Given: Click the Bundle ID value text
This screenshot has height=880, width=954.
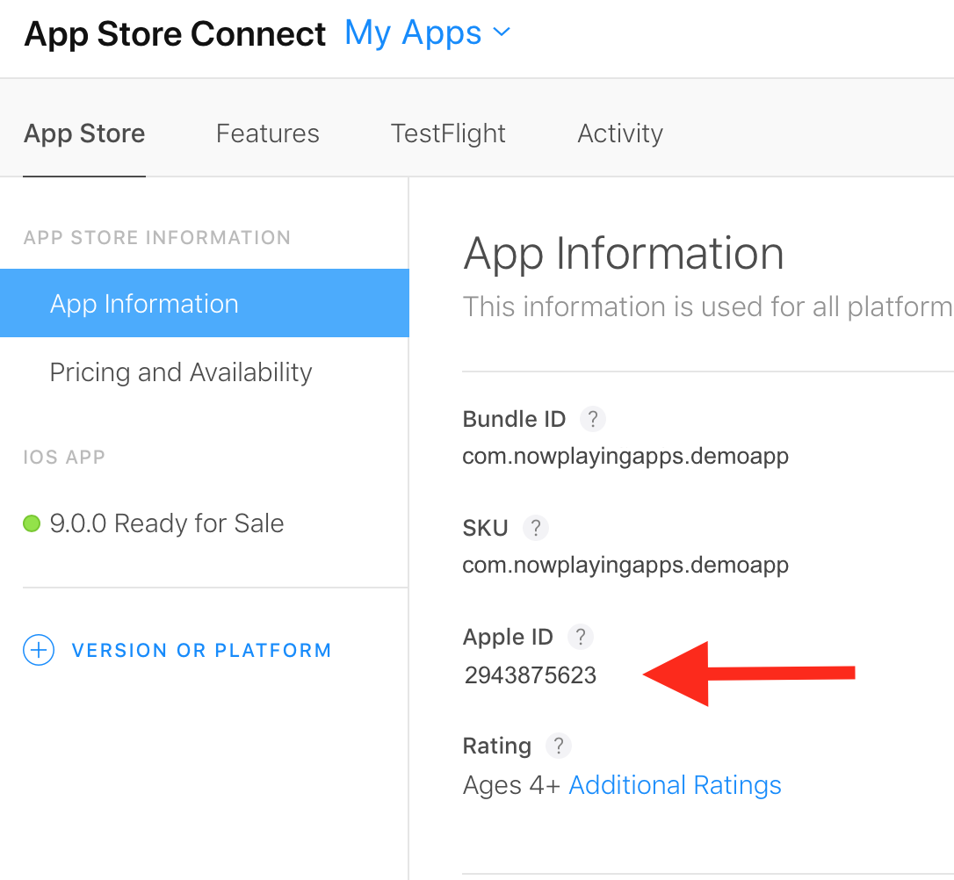Looking at the screenshot, I should 625,457.
